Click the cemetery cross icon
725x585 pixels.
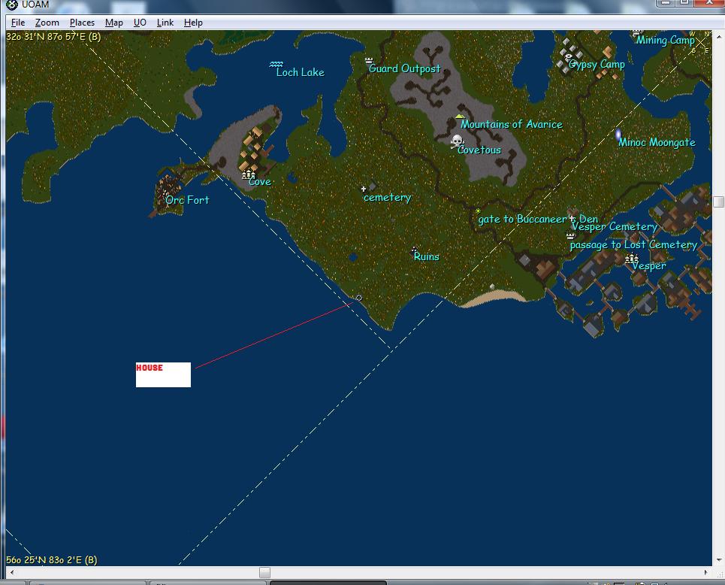pos(364,189)
